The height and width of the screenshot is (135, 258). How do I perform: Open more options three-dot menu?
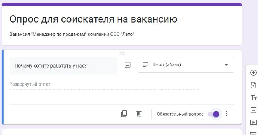tap(227, 114)
